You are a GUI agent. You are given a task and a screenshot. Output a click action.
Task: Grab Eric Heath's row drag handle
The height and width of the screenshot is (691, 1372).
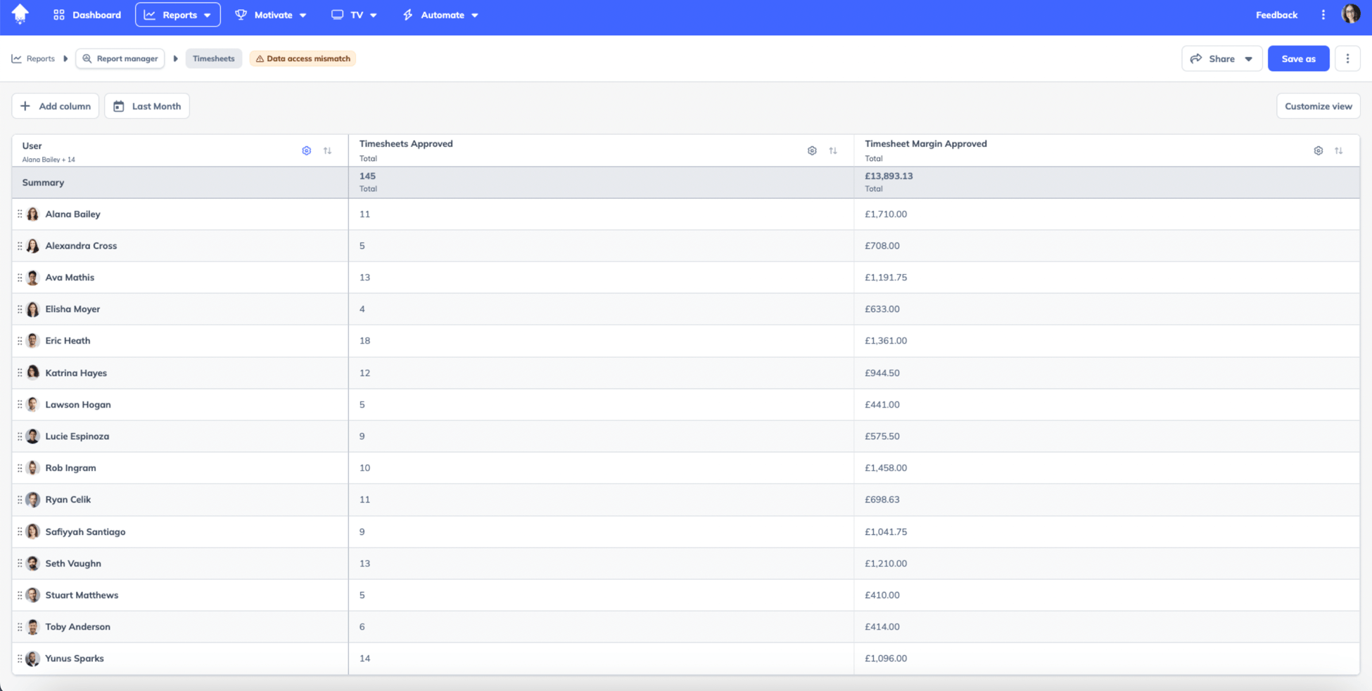(20, 340)
